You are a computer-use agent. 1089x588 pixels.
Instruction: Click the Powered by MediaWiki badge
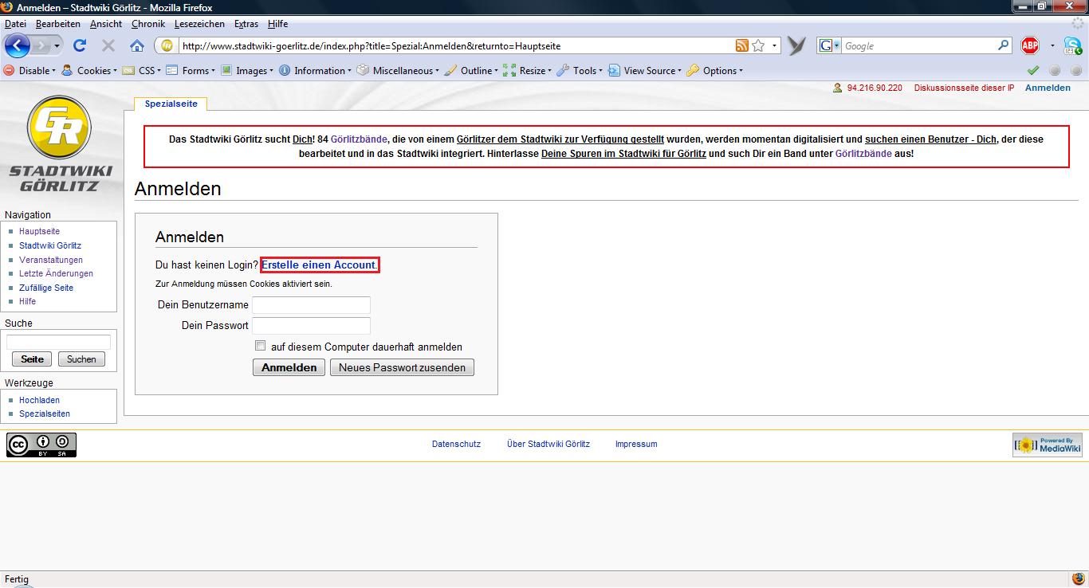click(1047, 445)
